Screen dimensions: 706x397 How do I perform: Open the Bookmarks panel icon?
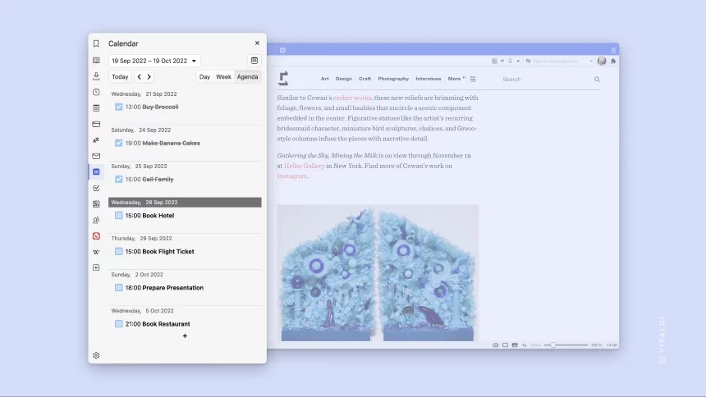coord(96,43)
